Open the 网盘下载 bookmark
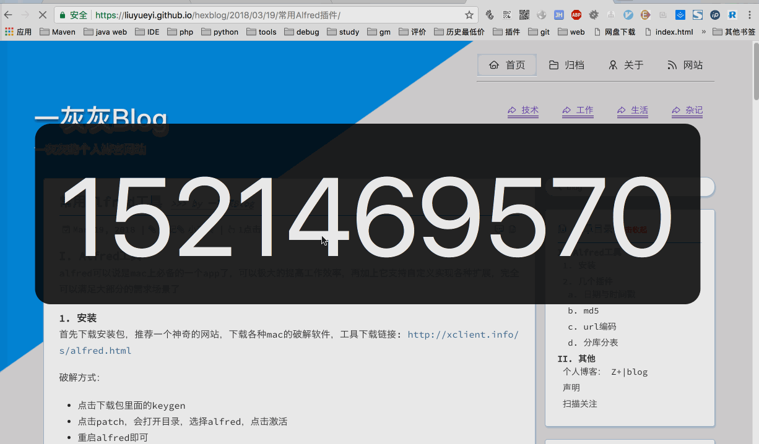The width and height of the screenshot is (759, 444). click(x=614, y=32)
